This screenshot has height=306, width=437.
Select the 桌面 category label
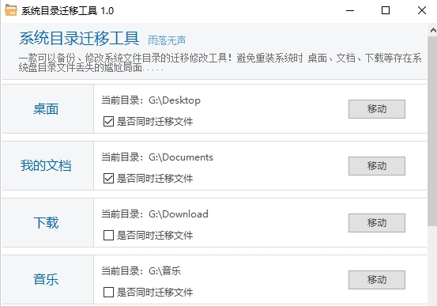[46, 109]
